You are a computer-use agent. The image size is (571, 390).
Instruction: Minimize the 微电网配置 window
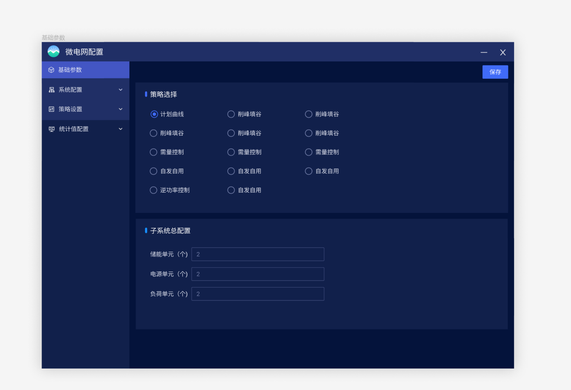point(484,52)
